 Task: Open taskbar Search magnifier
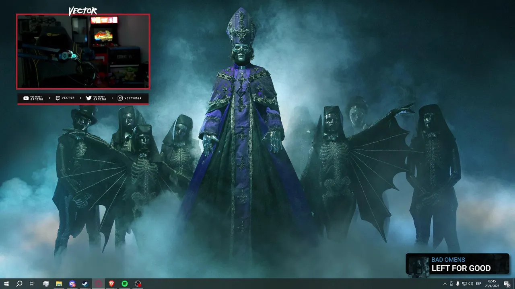19,284
